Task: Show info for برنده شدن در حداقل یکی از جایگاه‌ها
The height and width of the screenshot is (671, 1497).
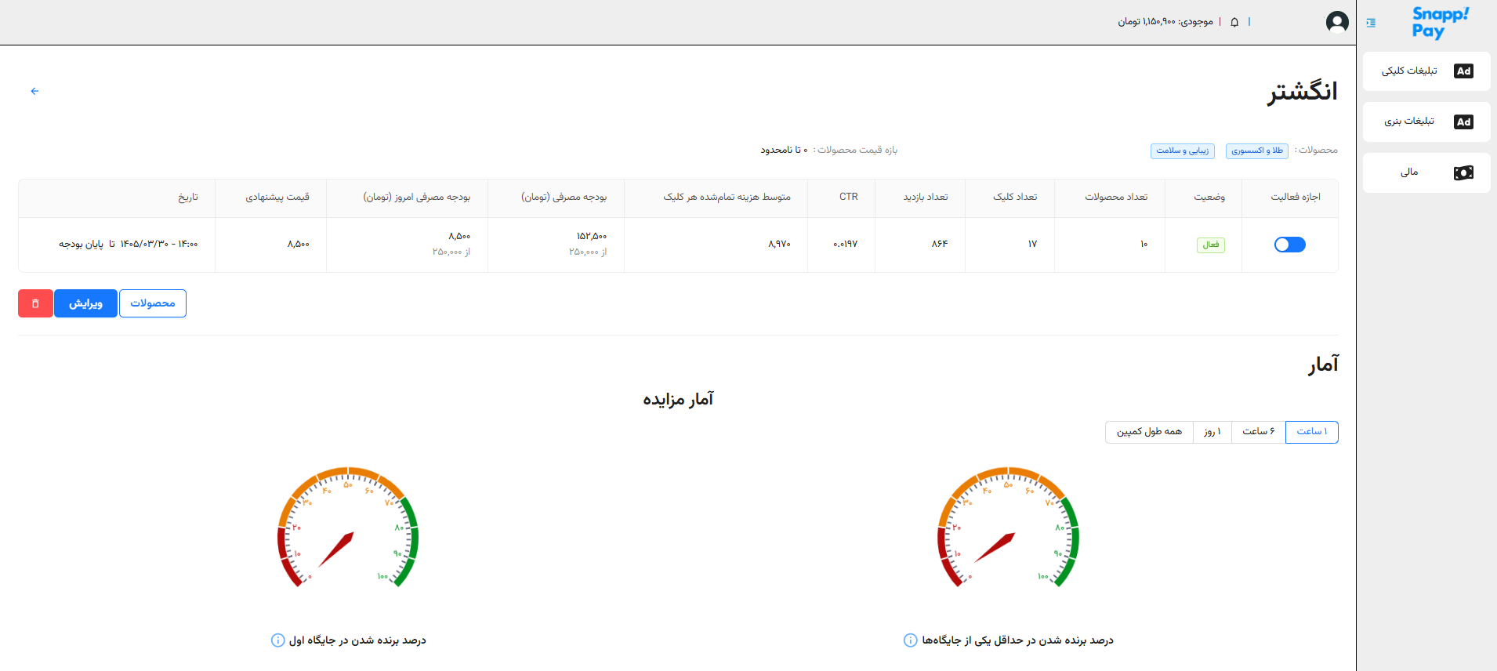Action: 910,640
